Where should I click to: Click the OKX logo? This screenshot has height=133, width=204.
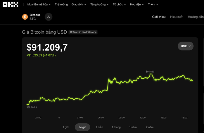pos(11,4)
